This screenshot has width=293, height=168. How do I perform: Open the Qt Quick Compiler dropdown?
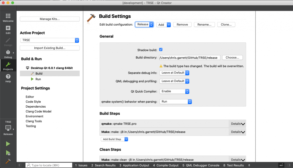pos(174,91)
